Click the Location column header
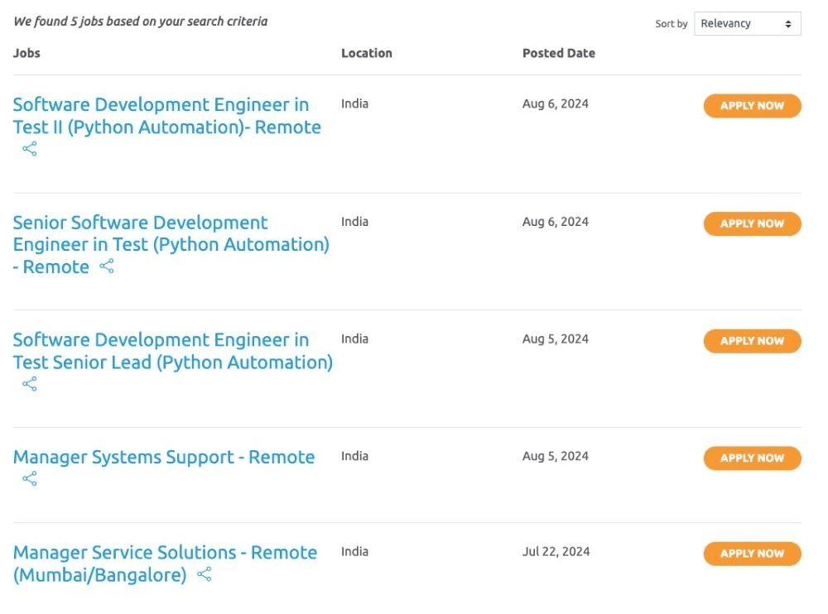Screen dimensions: 828x614 [x=367, y=53]
